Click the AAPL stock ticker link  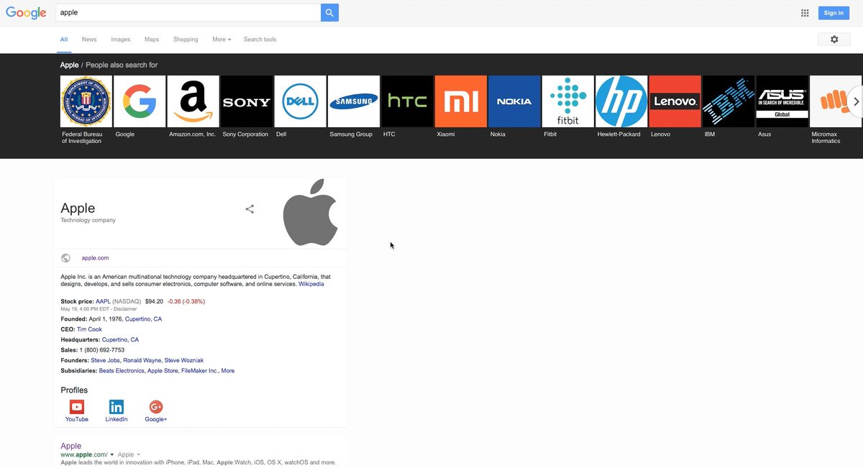pos(103,301)
